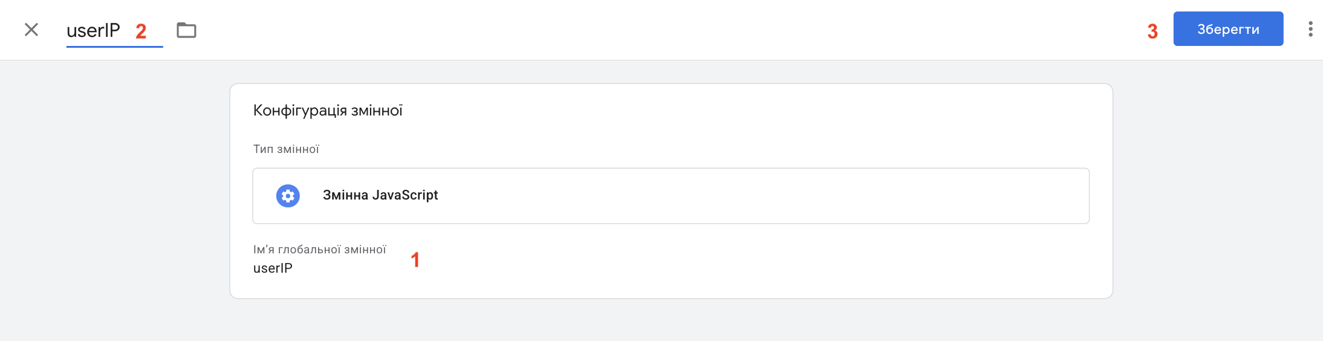This screenshot has height=341, width=1323.
Task: Click empty header area between folder and Зберегти
Action: pos(665,30)
